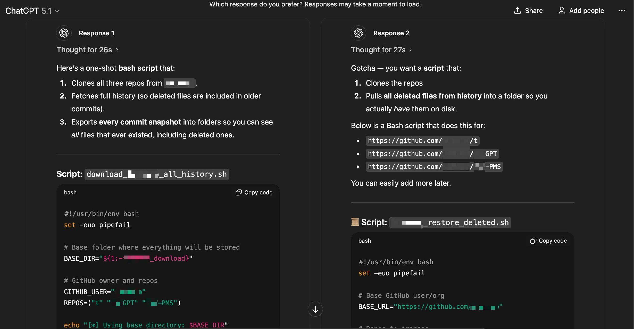
Task: Click the REPOS array line in Response 1 code
Action: [122, 303]
